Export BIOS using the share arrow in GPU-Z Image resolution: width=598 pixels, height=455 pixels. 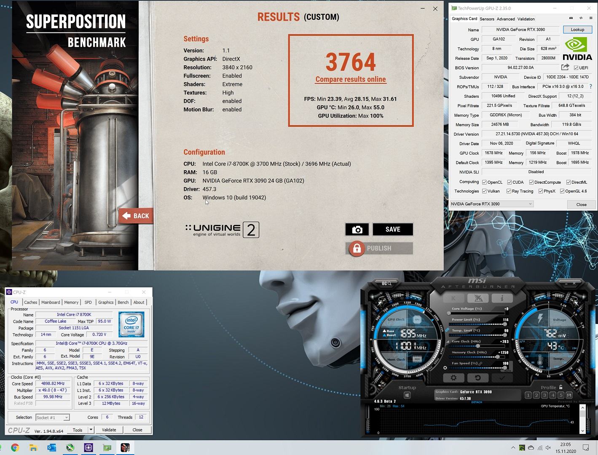point(565,67)
